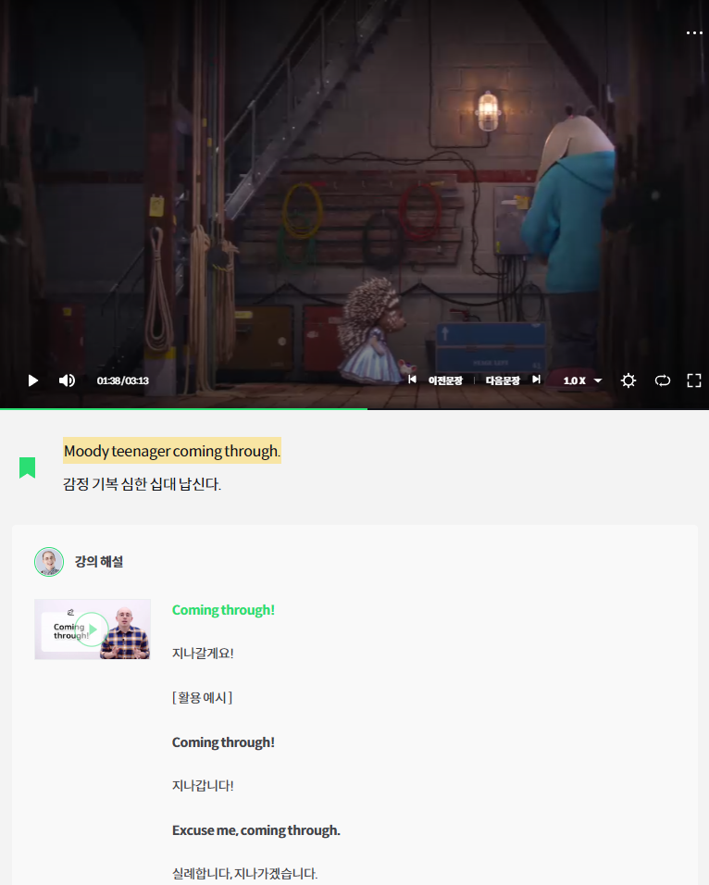The image size is (709, 885).
Task: Click the Korean translation '감정 기복 심한 십대 납신다.'
Action: click(x=142, y=484)
